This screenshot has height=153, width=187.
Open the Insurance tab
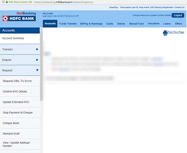pos(154,24)
